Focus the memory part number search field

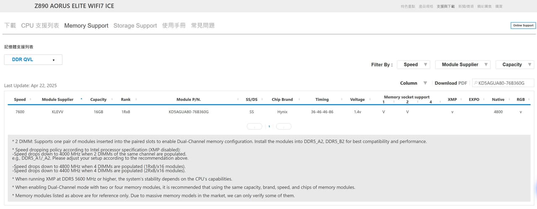(503, 83)
